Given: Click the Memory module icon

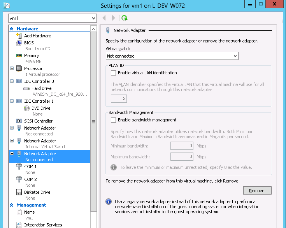Looking at the screenshot, I should tap(19, 56).
